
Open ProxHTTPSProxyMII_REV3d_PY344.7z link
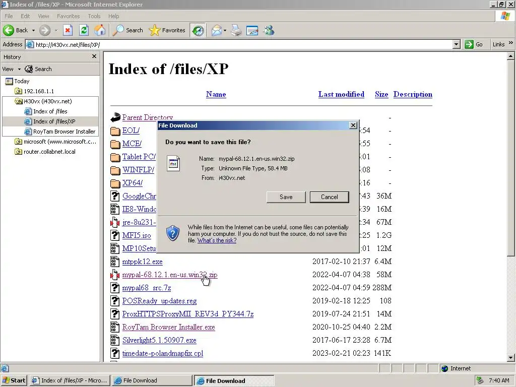(188, 314)
